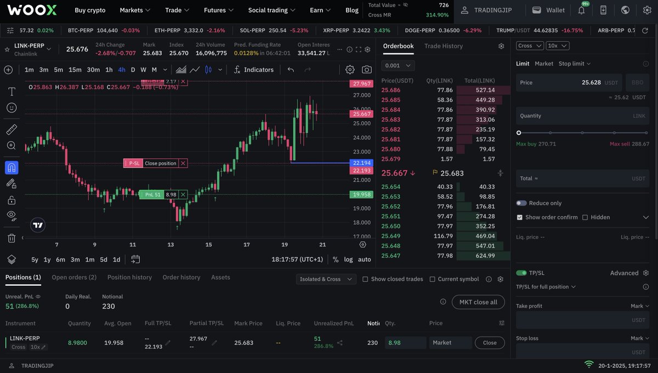Toggle percent scale on chart
The width and height of the screenshot is (658, 373).
tap(336, 259)
